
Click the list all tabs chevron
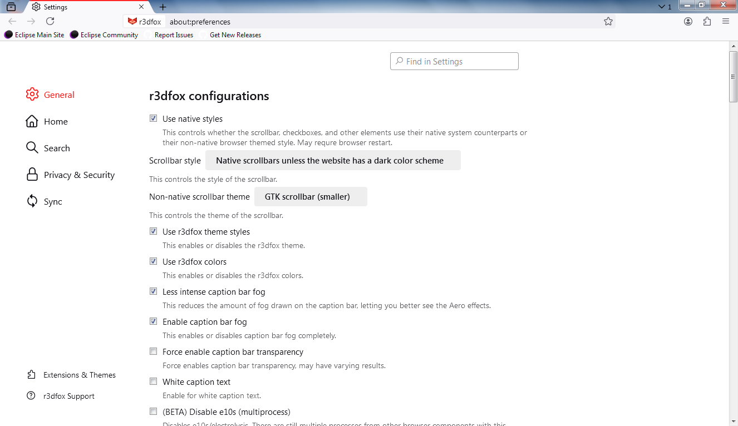tap(662, 7)
